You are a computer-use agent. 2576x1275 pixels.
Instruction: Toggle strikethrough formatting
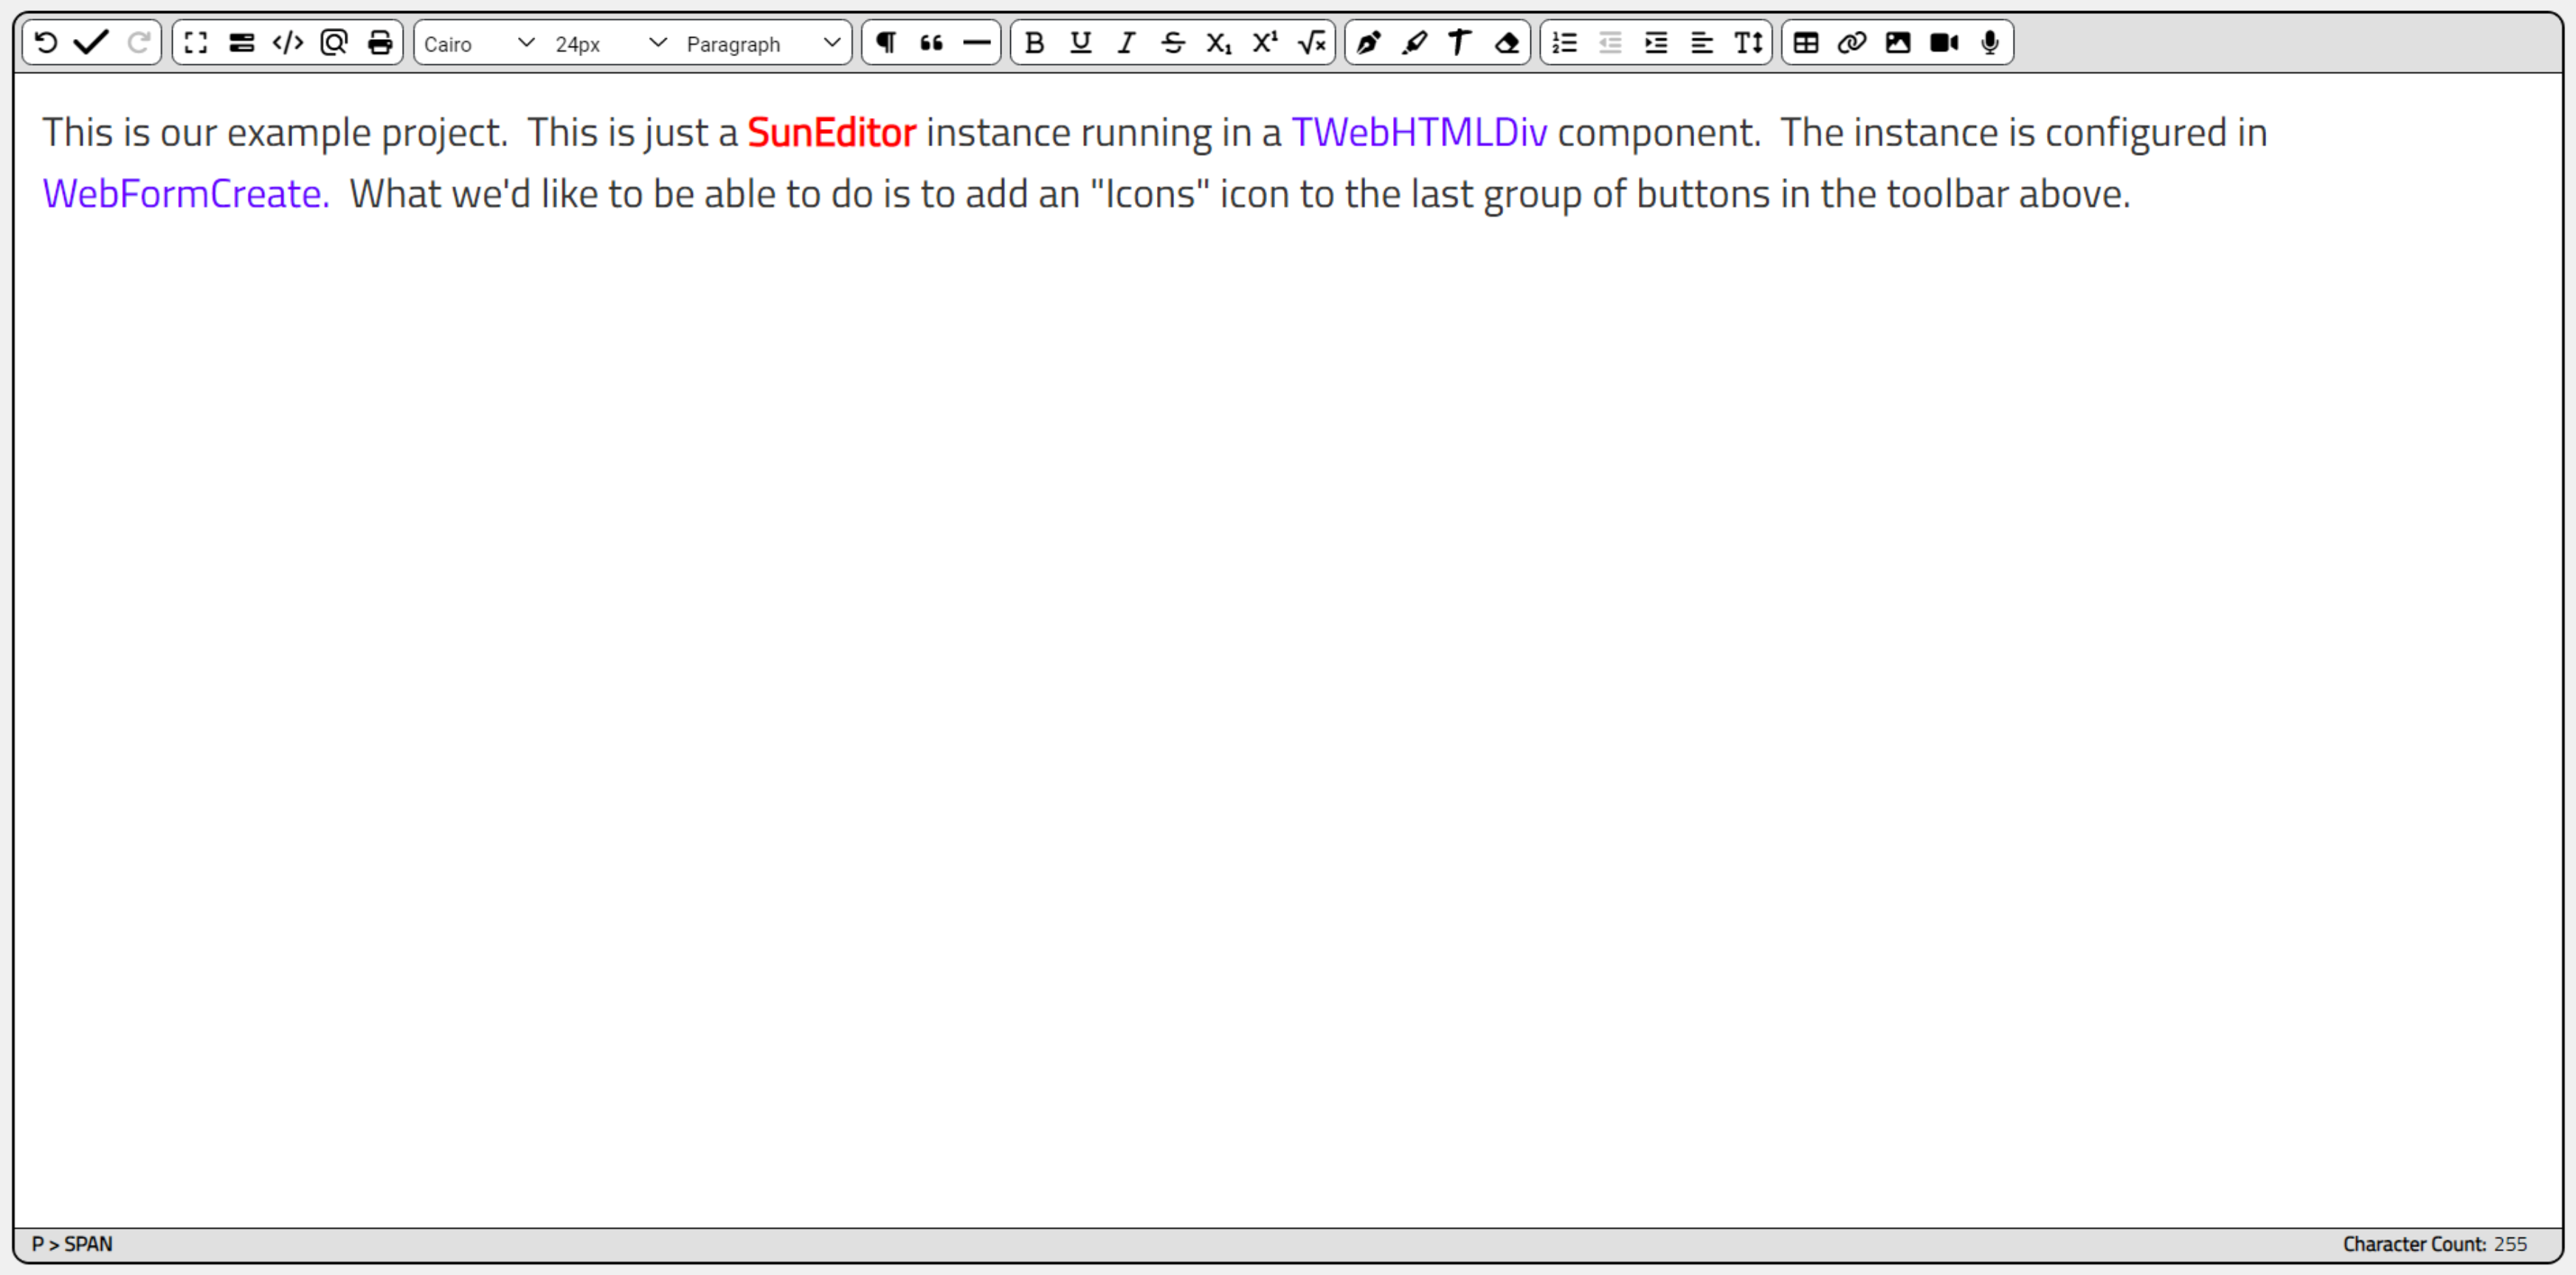coord(1173,43)
